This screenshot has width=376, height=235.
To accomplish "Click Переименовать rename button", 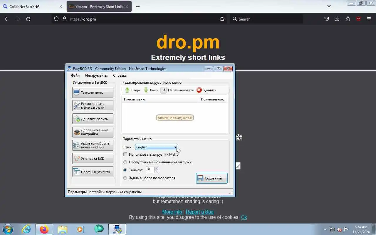I will pos(177,90).
